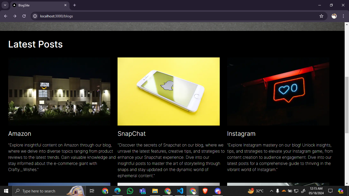This screenshot has height=196, width=349.
Task: Open the Copilot icon on the taskbar
Action: [x=341, y=191]
